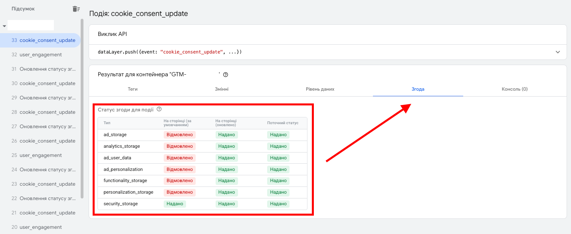Image resolution: width=571 pixels, height=234 pixels.
Task: Collapse the container tree in sidebar
Action: click(4, 26)
